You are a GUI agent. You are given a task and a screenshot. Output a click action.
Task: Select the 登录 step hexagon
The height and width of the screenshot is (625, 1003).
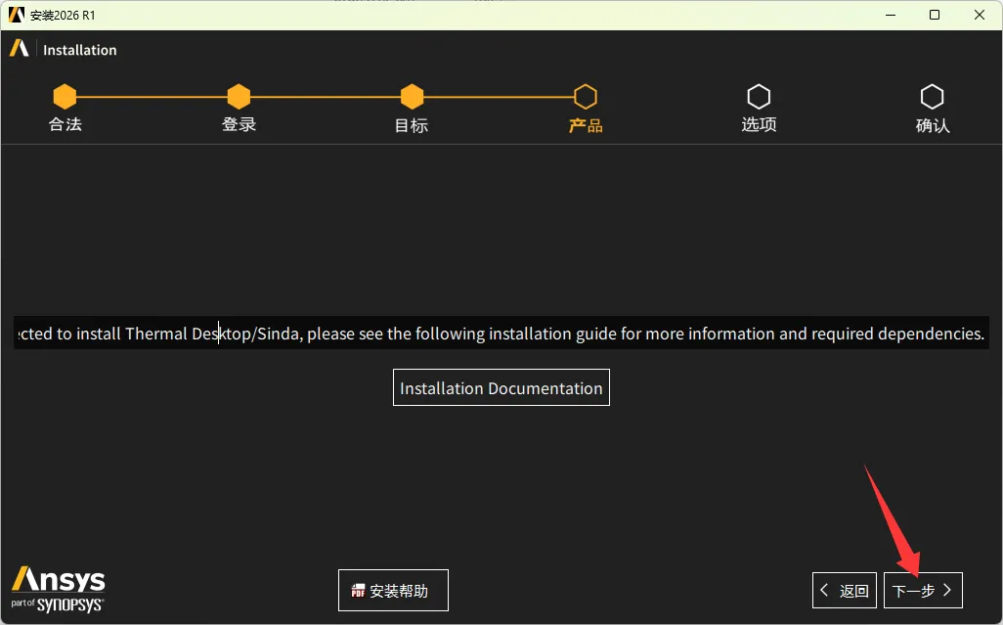click(x=239, y=97)
